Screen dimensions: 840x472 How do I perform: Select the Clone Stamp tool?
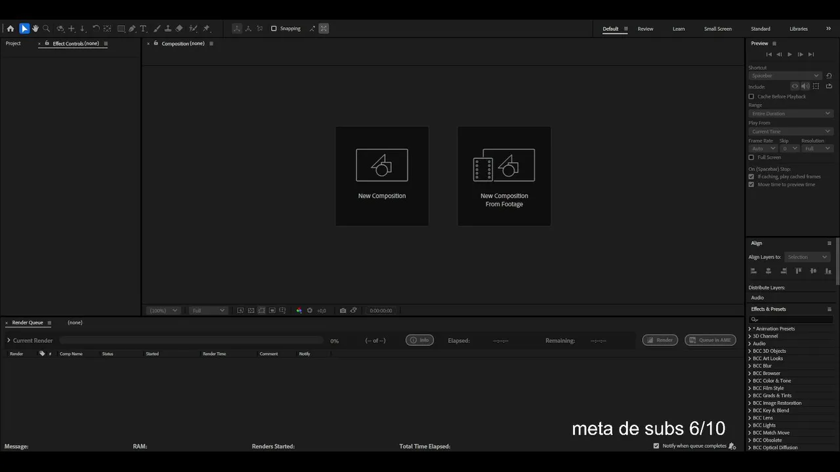point(168,29)
